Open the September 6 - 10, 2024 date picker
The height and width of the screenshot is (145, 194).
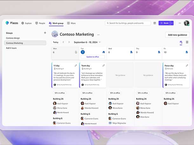[87, 42]
